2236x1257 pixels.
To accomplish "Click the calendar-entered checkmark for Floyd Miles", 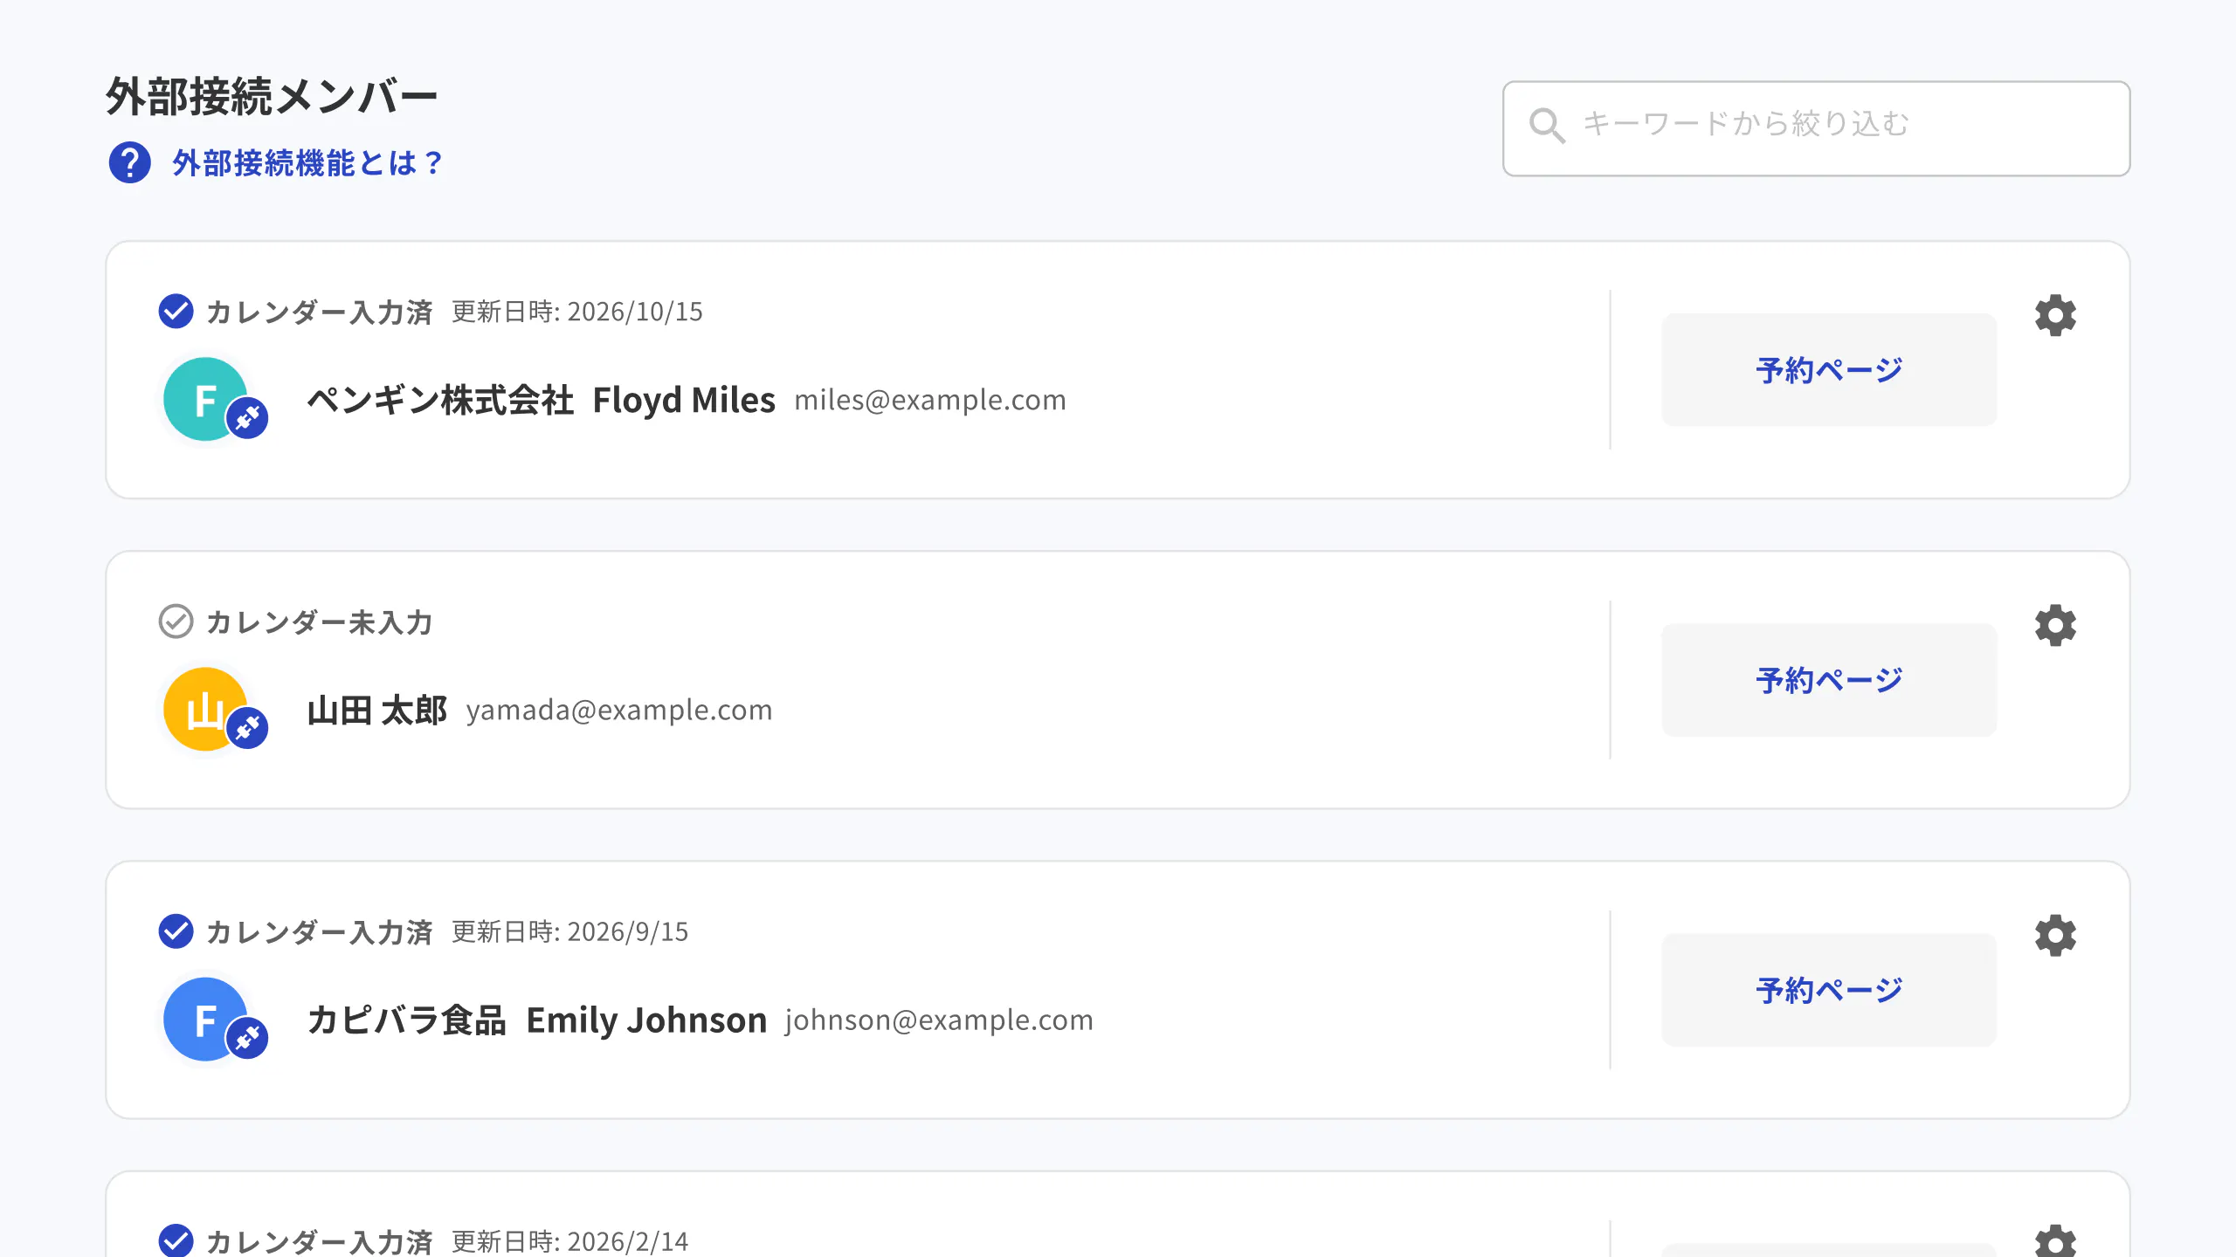I will point(176,311).
